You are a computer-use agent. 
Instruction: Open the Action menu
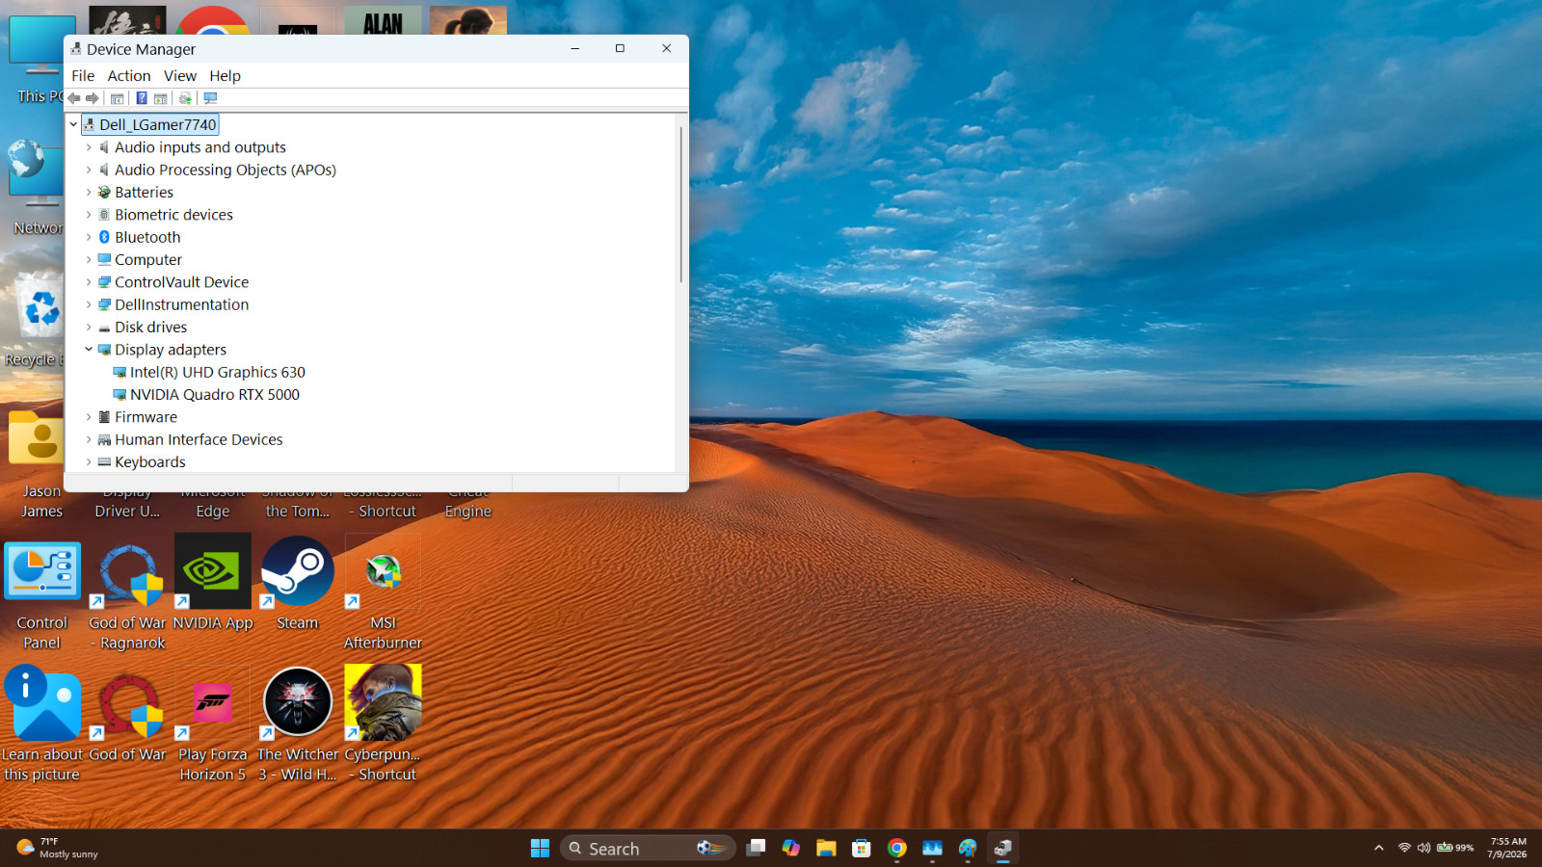(129, 76)
